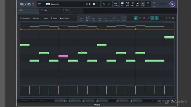Open the Layers (LAY) page

(133, 4)
